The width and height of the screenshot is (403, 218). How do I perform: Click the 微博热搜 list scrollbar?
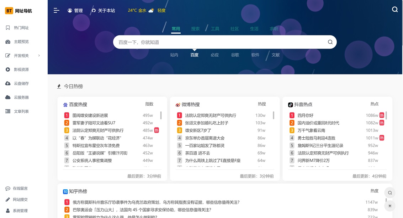[x=274, y=115]
